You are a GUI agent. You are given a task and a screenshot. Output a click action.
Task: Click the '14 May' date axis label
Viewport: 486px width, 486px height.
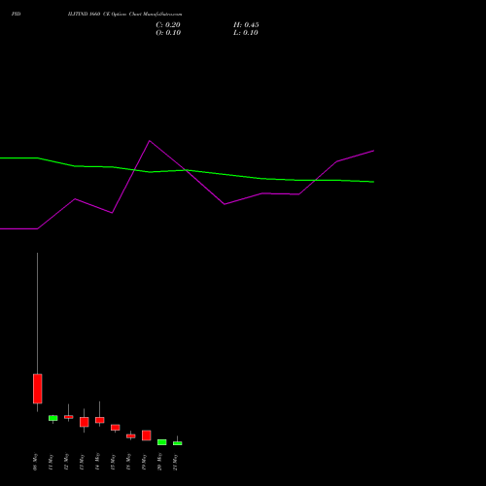pos(97,462)
